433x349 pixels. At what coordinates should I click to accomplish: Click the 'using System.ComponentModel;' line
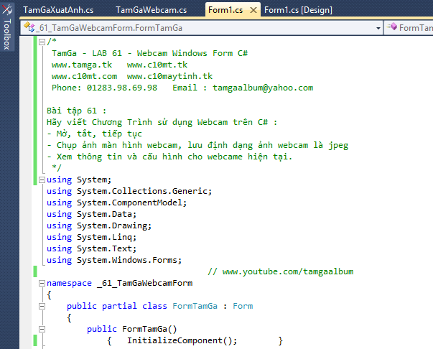tap(117, 203)
